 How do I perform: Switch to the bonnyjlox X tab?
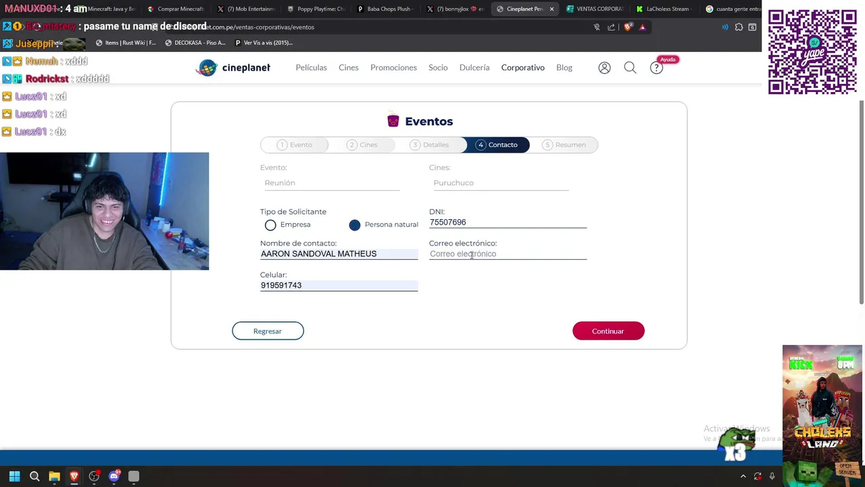[456, 9]
